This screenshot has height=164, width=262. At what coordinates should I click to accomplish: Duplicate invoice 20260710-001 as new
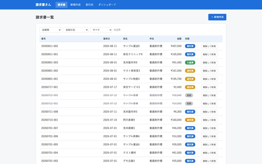pos(209,120)
